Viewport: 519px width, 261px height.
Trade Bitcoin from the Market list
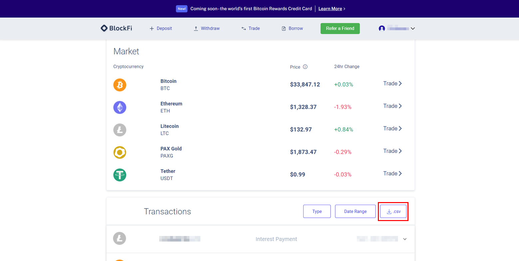tap(392, 84)
